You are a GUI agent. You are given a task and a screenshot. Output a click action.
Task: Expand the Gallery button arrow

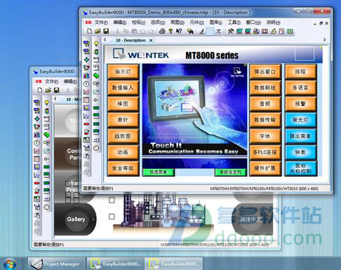(93, 220)
